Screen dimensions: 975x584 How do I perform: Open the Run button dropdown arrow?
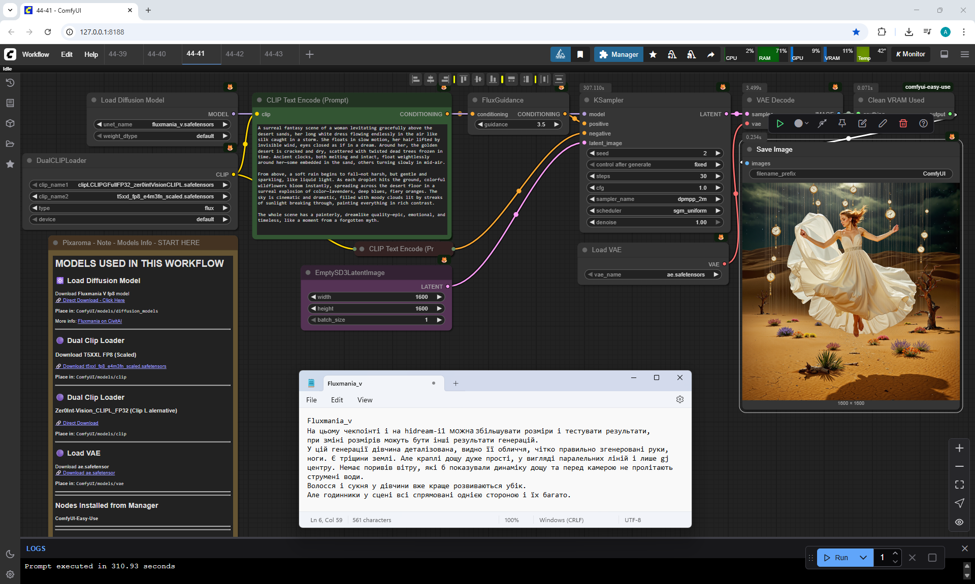point(863,558)
